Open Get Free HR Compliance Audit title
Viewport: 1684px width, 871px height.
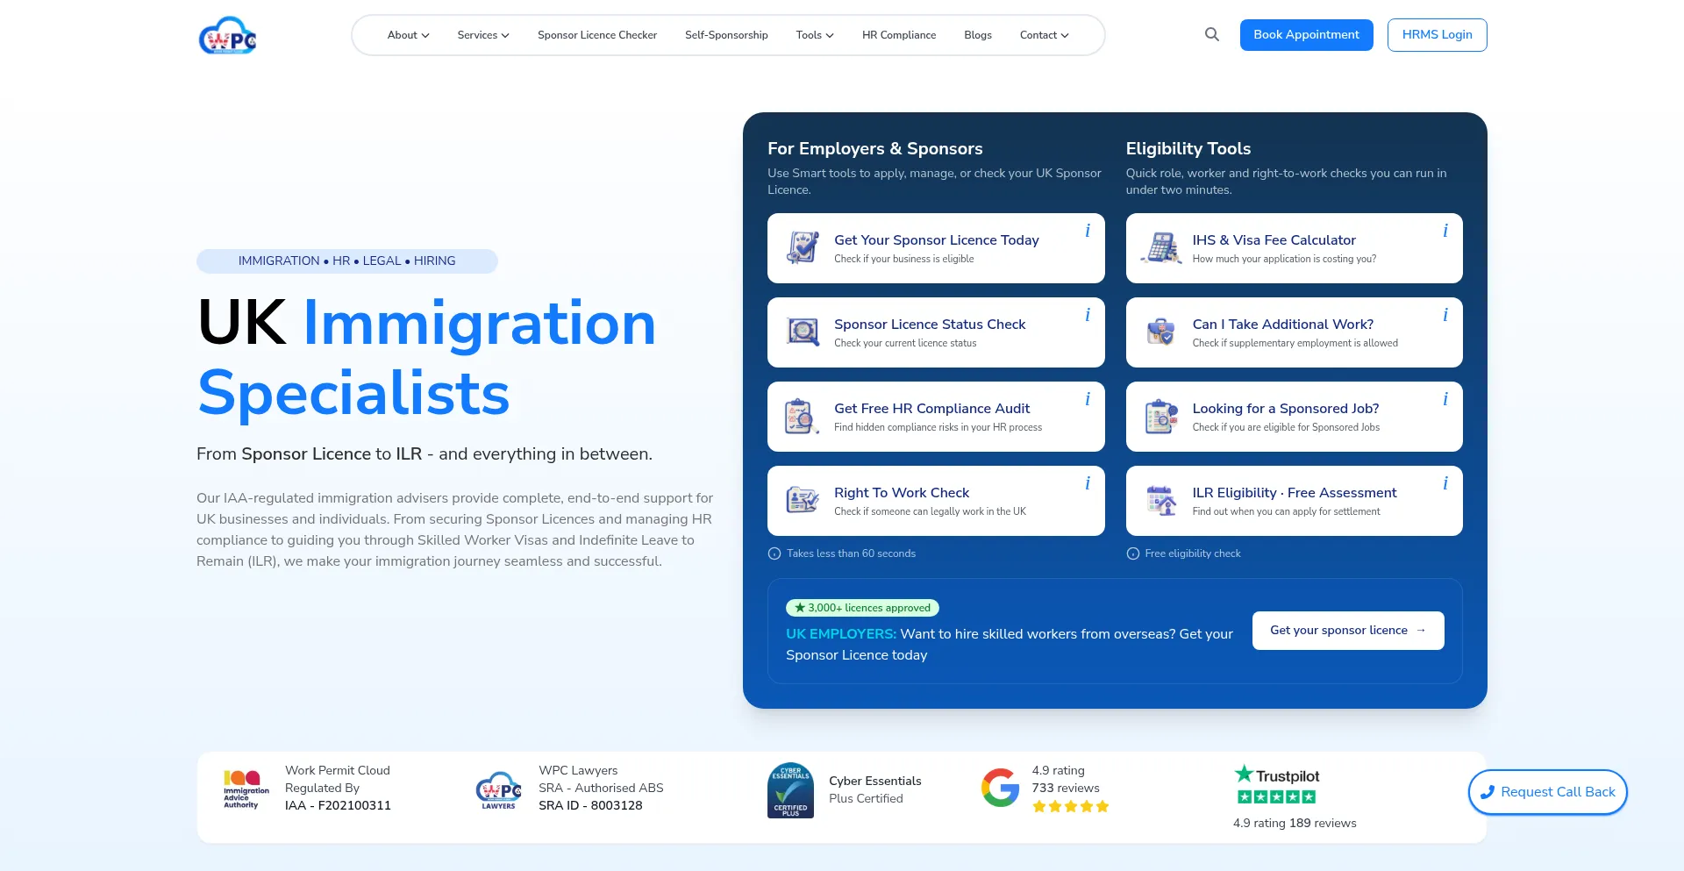coord(932,409)
